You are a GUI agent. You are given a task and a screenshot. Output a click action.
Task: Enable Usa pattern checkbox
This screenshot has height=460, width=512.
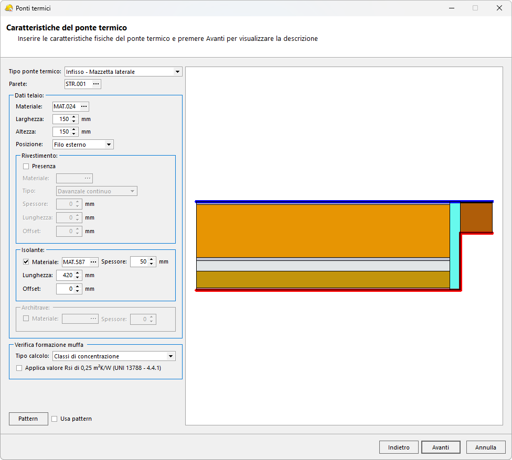pos(54,419)
